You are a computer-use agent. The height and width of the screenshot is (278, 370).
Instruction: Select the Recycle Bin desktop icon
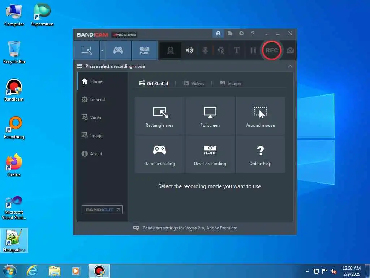14,52
